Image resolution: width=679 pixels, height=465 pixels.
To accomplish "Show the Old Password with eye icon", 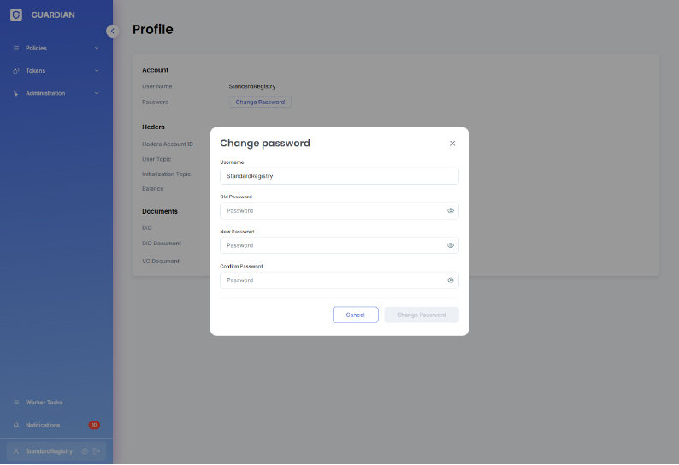I will tap(450, 210).
